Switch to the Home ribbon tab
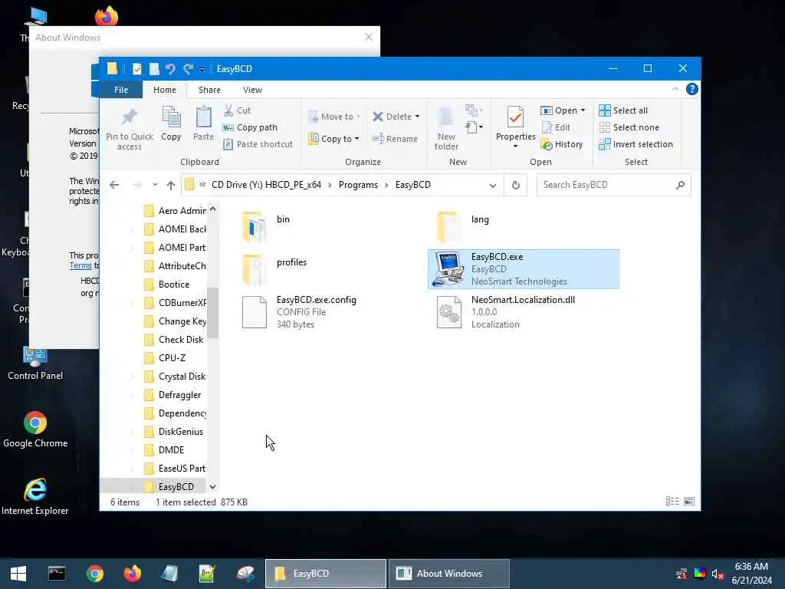785x589 pixels. (165, 90)
